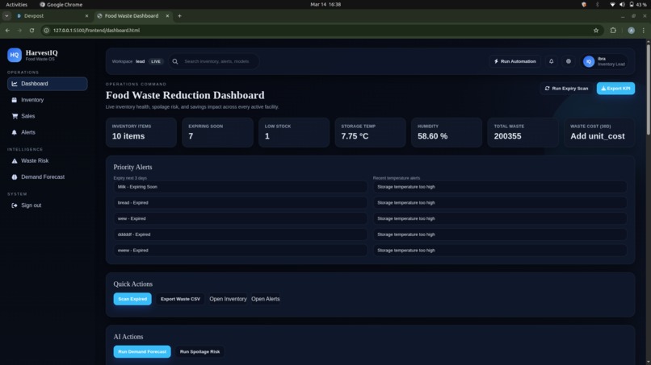651x365 pixels.
Task: Select the bread - Expired alert
Action: [240, 202]
